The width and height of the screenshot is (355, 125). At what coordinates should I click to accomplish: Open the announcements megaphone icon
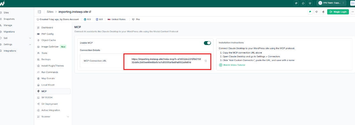[x=296, y=3]
